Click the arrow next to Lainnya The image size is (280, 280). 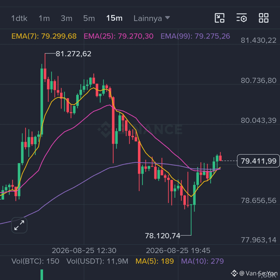coord(167,18)
